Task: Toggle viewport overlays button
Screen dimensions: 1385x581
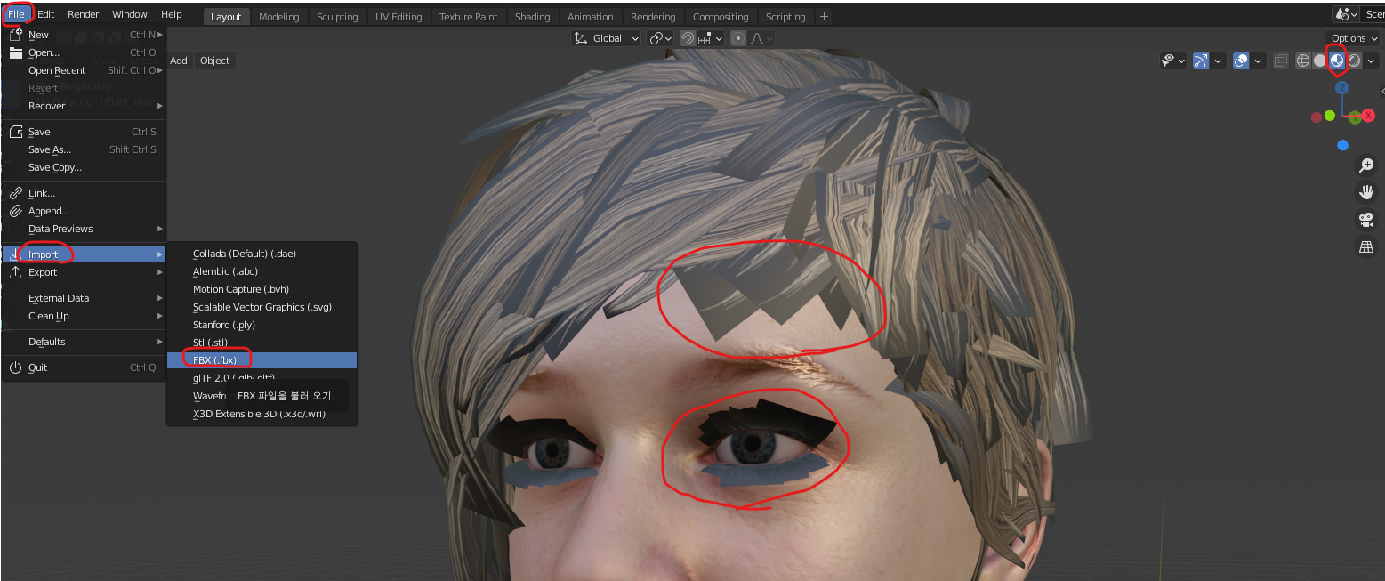Action: (x=1241, y=61)
